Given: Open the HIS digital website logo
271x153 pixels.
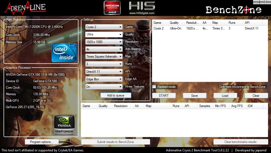Looking at the screenshot, I should tap(142, 8).
